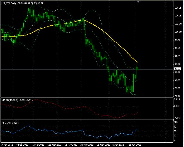Click the 91.65 price axis label
184x147 pixels.
(x=178, y=56)
